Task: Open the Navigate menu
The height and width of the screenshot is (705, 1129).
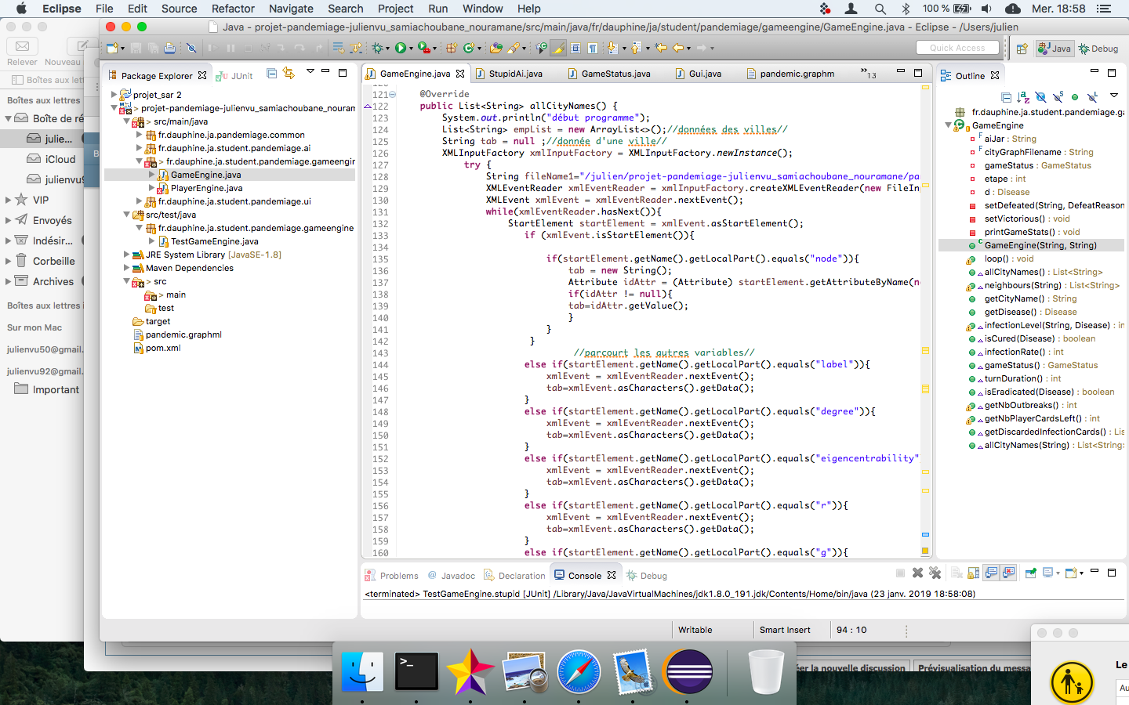Action: [x=291, y=9]
